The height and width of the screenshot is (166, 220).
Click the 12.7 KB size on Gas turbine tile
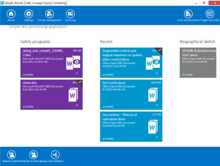click(x=156, y=115)
